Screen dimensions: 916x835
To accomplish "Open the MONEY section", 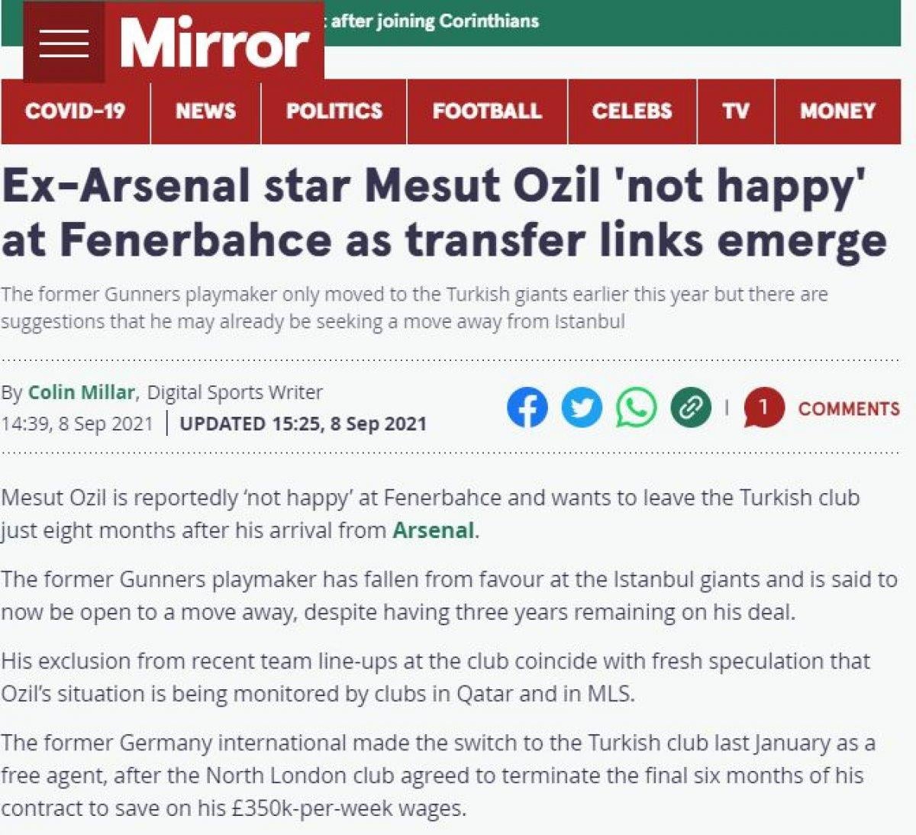I will point(837,111).
